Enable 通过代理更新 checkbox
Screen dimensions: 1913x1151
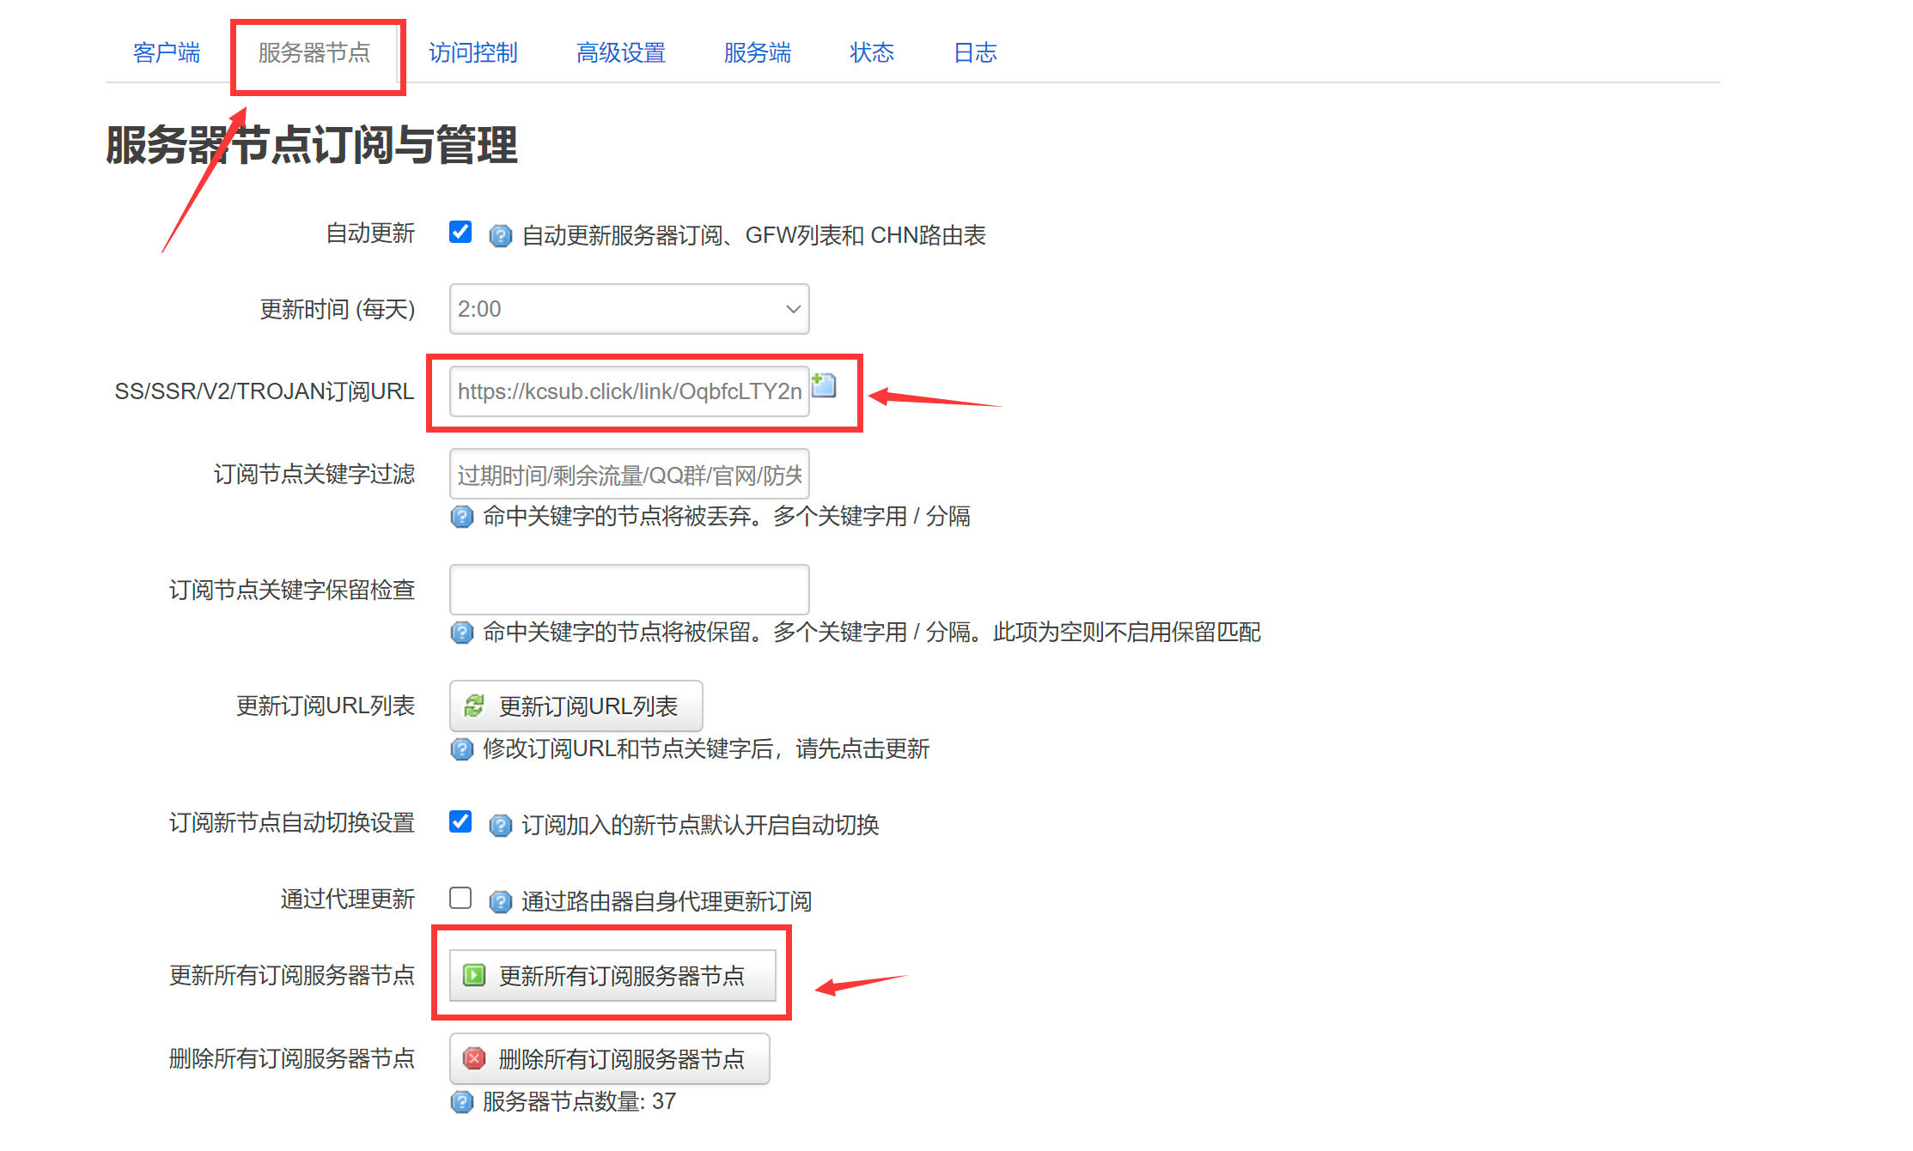(460, 899)
